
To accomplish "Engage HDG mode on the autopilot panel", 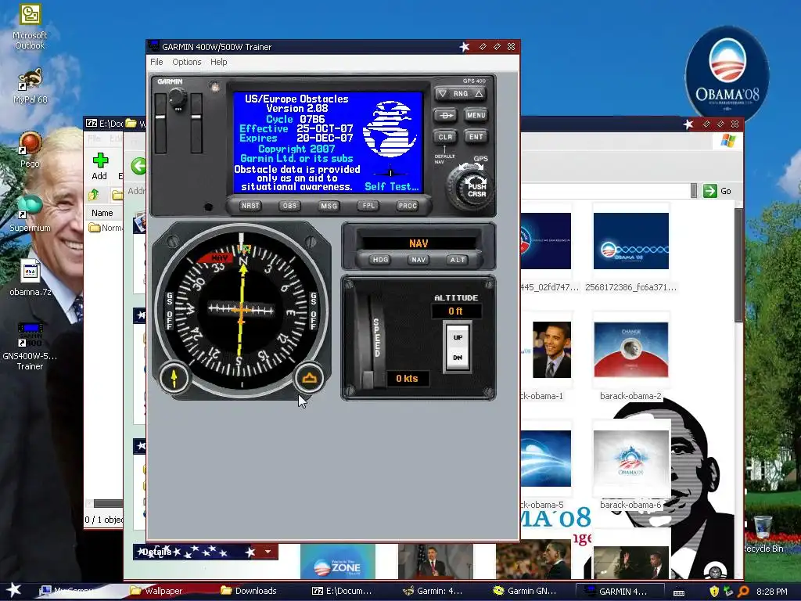I will 380,260.
